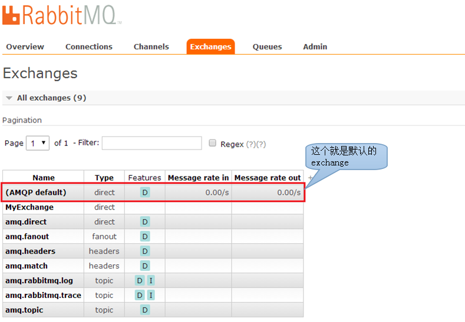This screenshot has height=322, width=465.
Task: Click the RabbitMQ logo
Action: pyautogui.click(x=62, y=15)
